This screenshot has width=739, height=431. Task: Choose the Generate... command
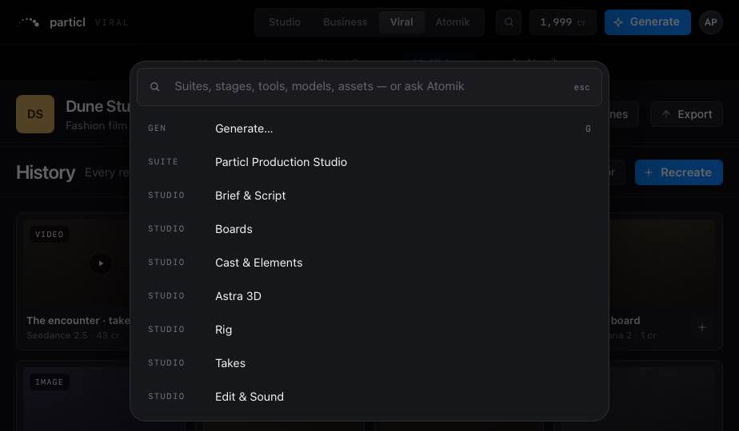(369, 129)
